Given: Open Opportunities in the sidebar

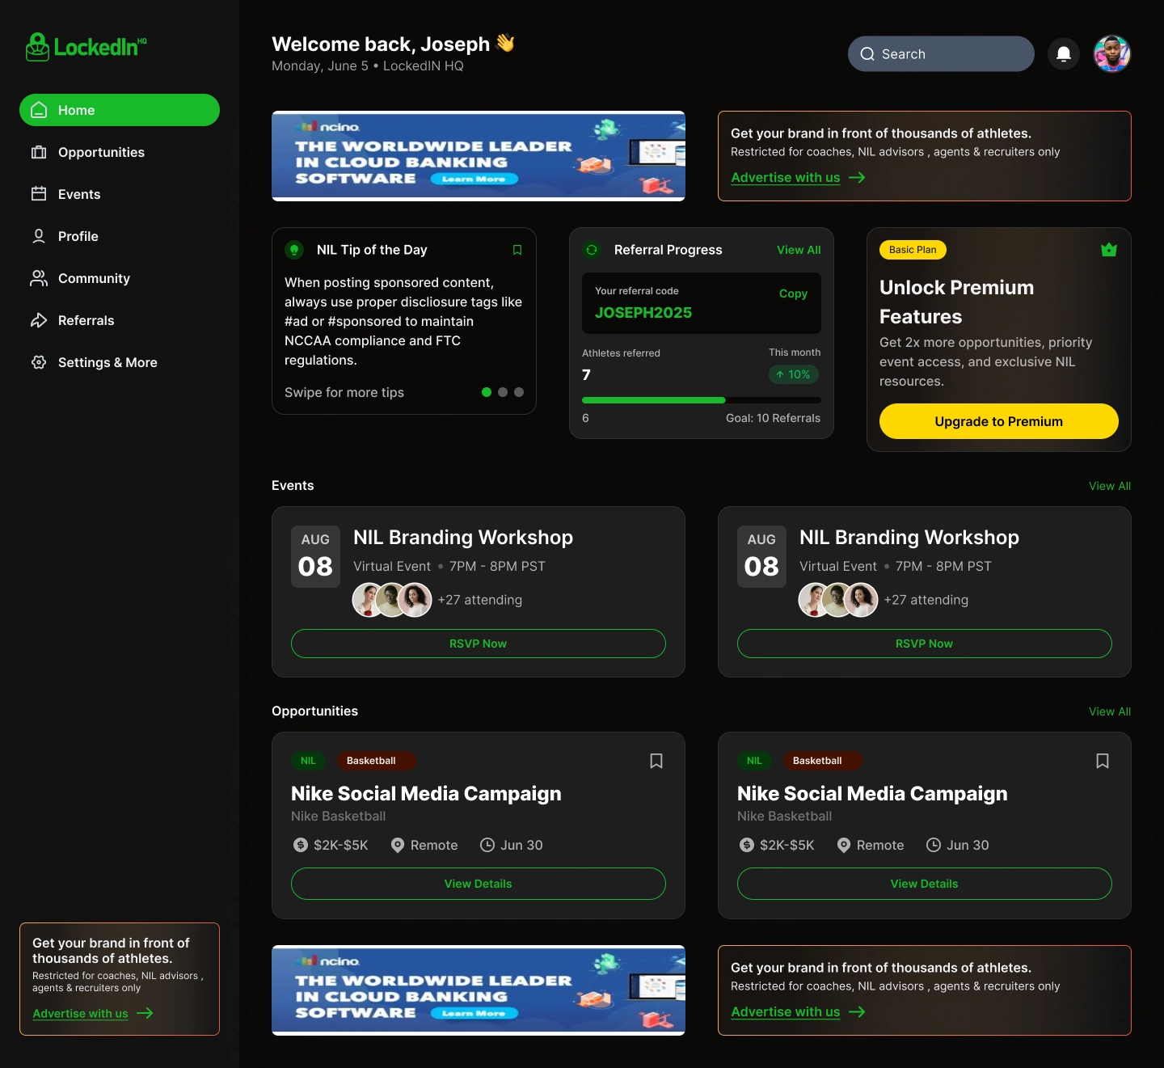Looking at the screenshot, I should (x=120, y=152).
